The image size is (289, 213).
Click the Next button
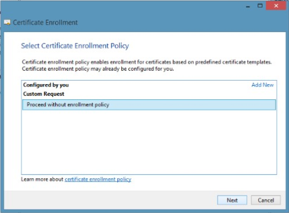(x=232, y=200)
